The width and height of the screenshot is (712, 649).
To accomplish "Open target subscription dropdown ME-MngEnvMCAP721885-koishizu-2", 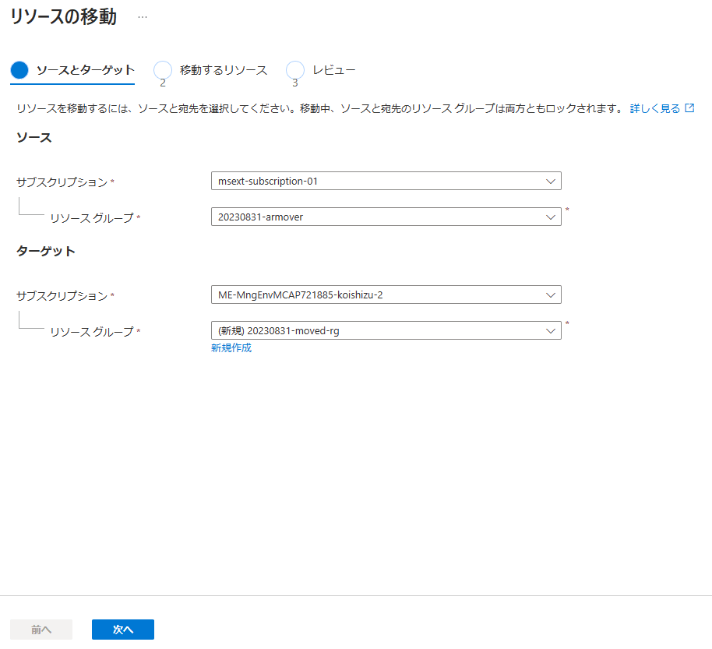I will (386, 295).
